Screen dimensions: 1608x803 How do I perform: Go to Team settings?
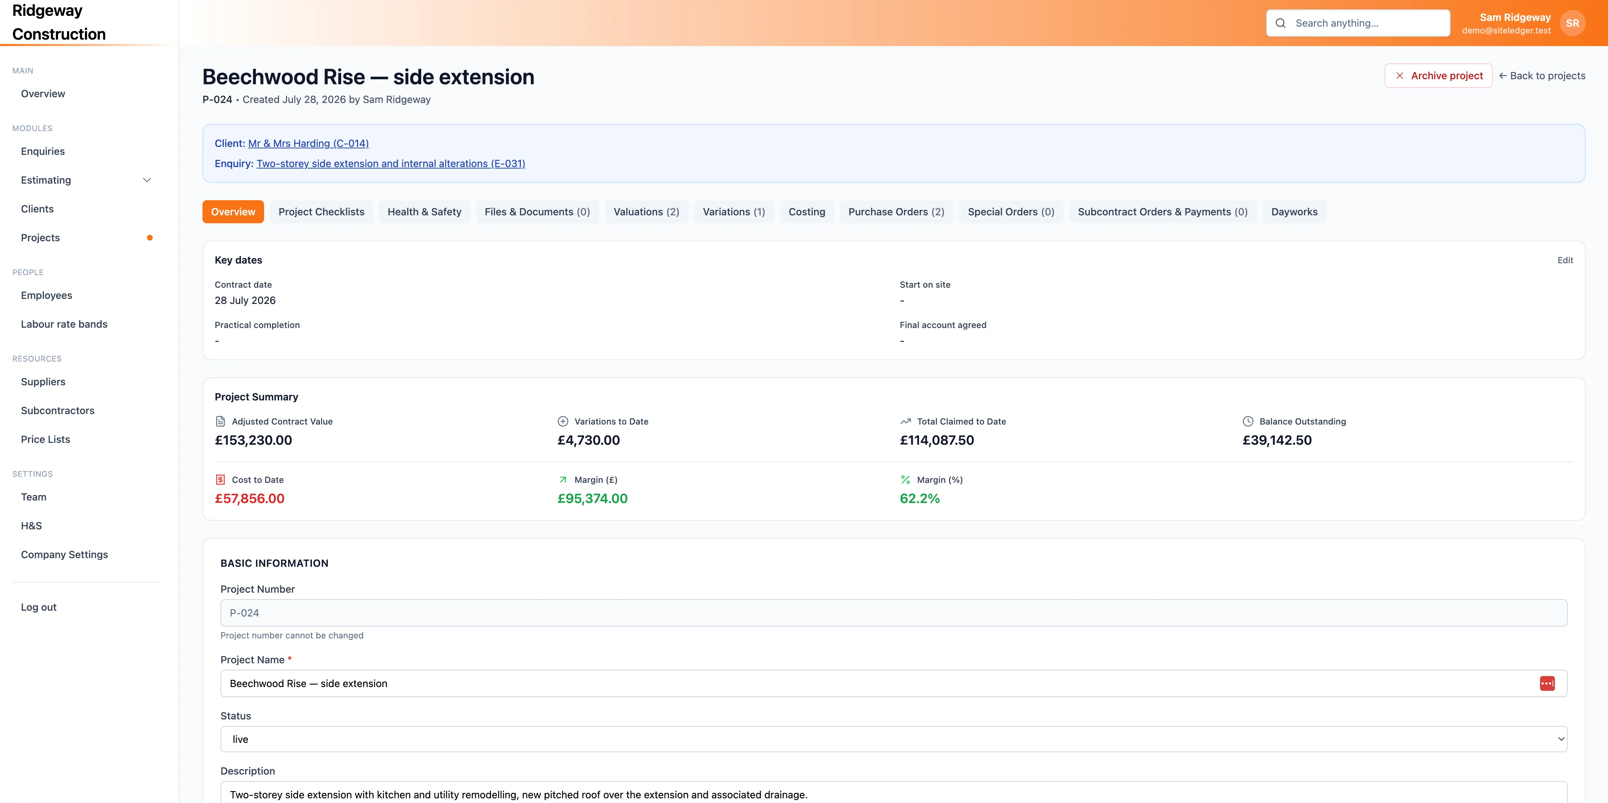(x=34, y=497)
